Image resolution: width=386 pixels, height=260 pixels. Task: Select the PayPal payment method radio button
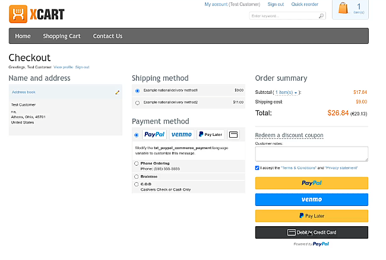click(x=137, y=135)
